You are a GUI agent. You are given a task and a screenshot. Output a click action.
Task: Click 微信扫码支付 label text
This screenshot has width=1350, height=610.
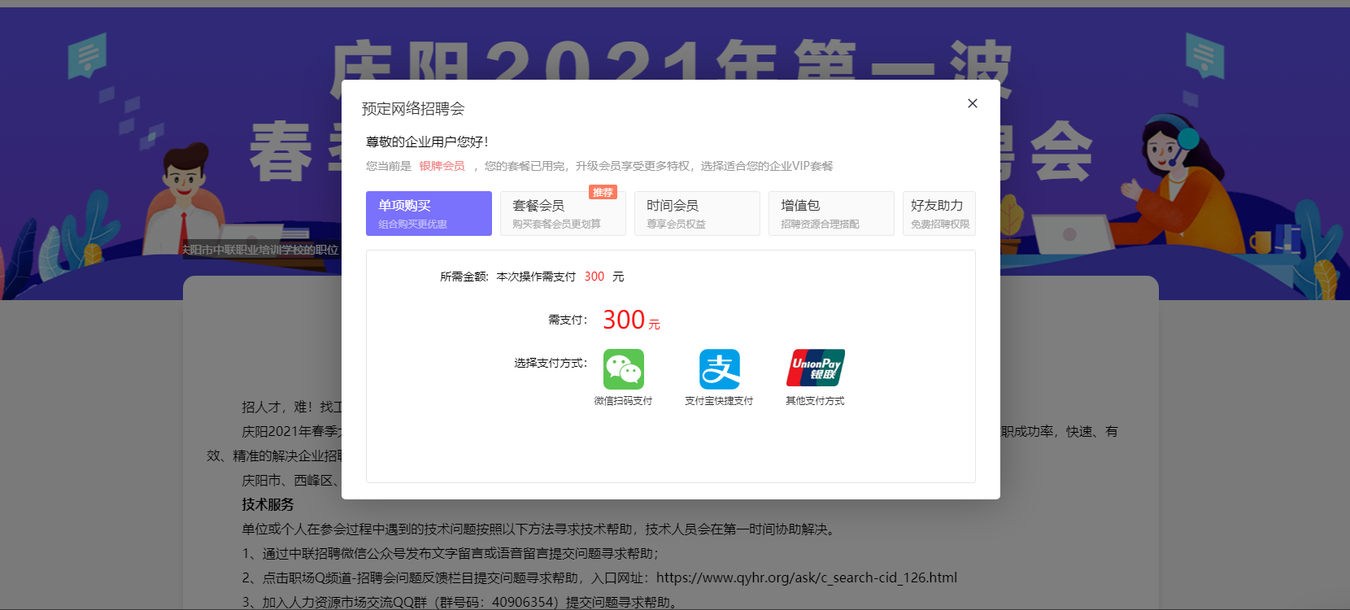pos(623,401)
